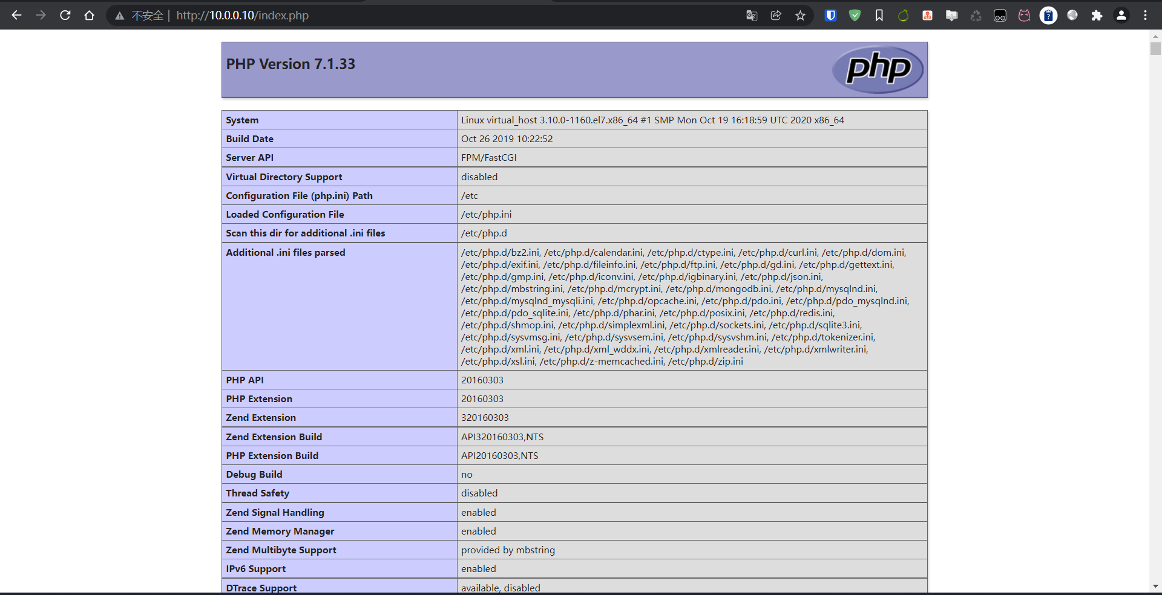Click the scrollbar down arrow
1162x595 pixels.
tap(1155, 586)
